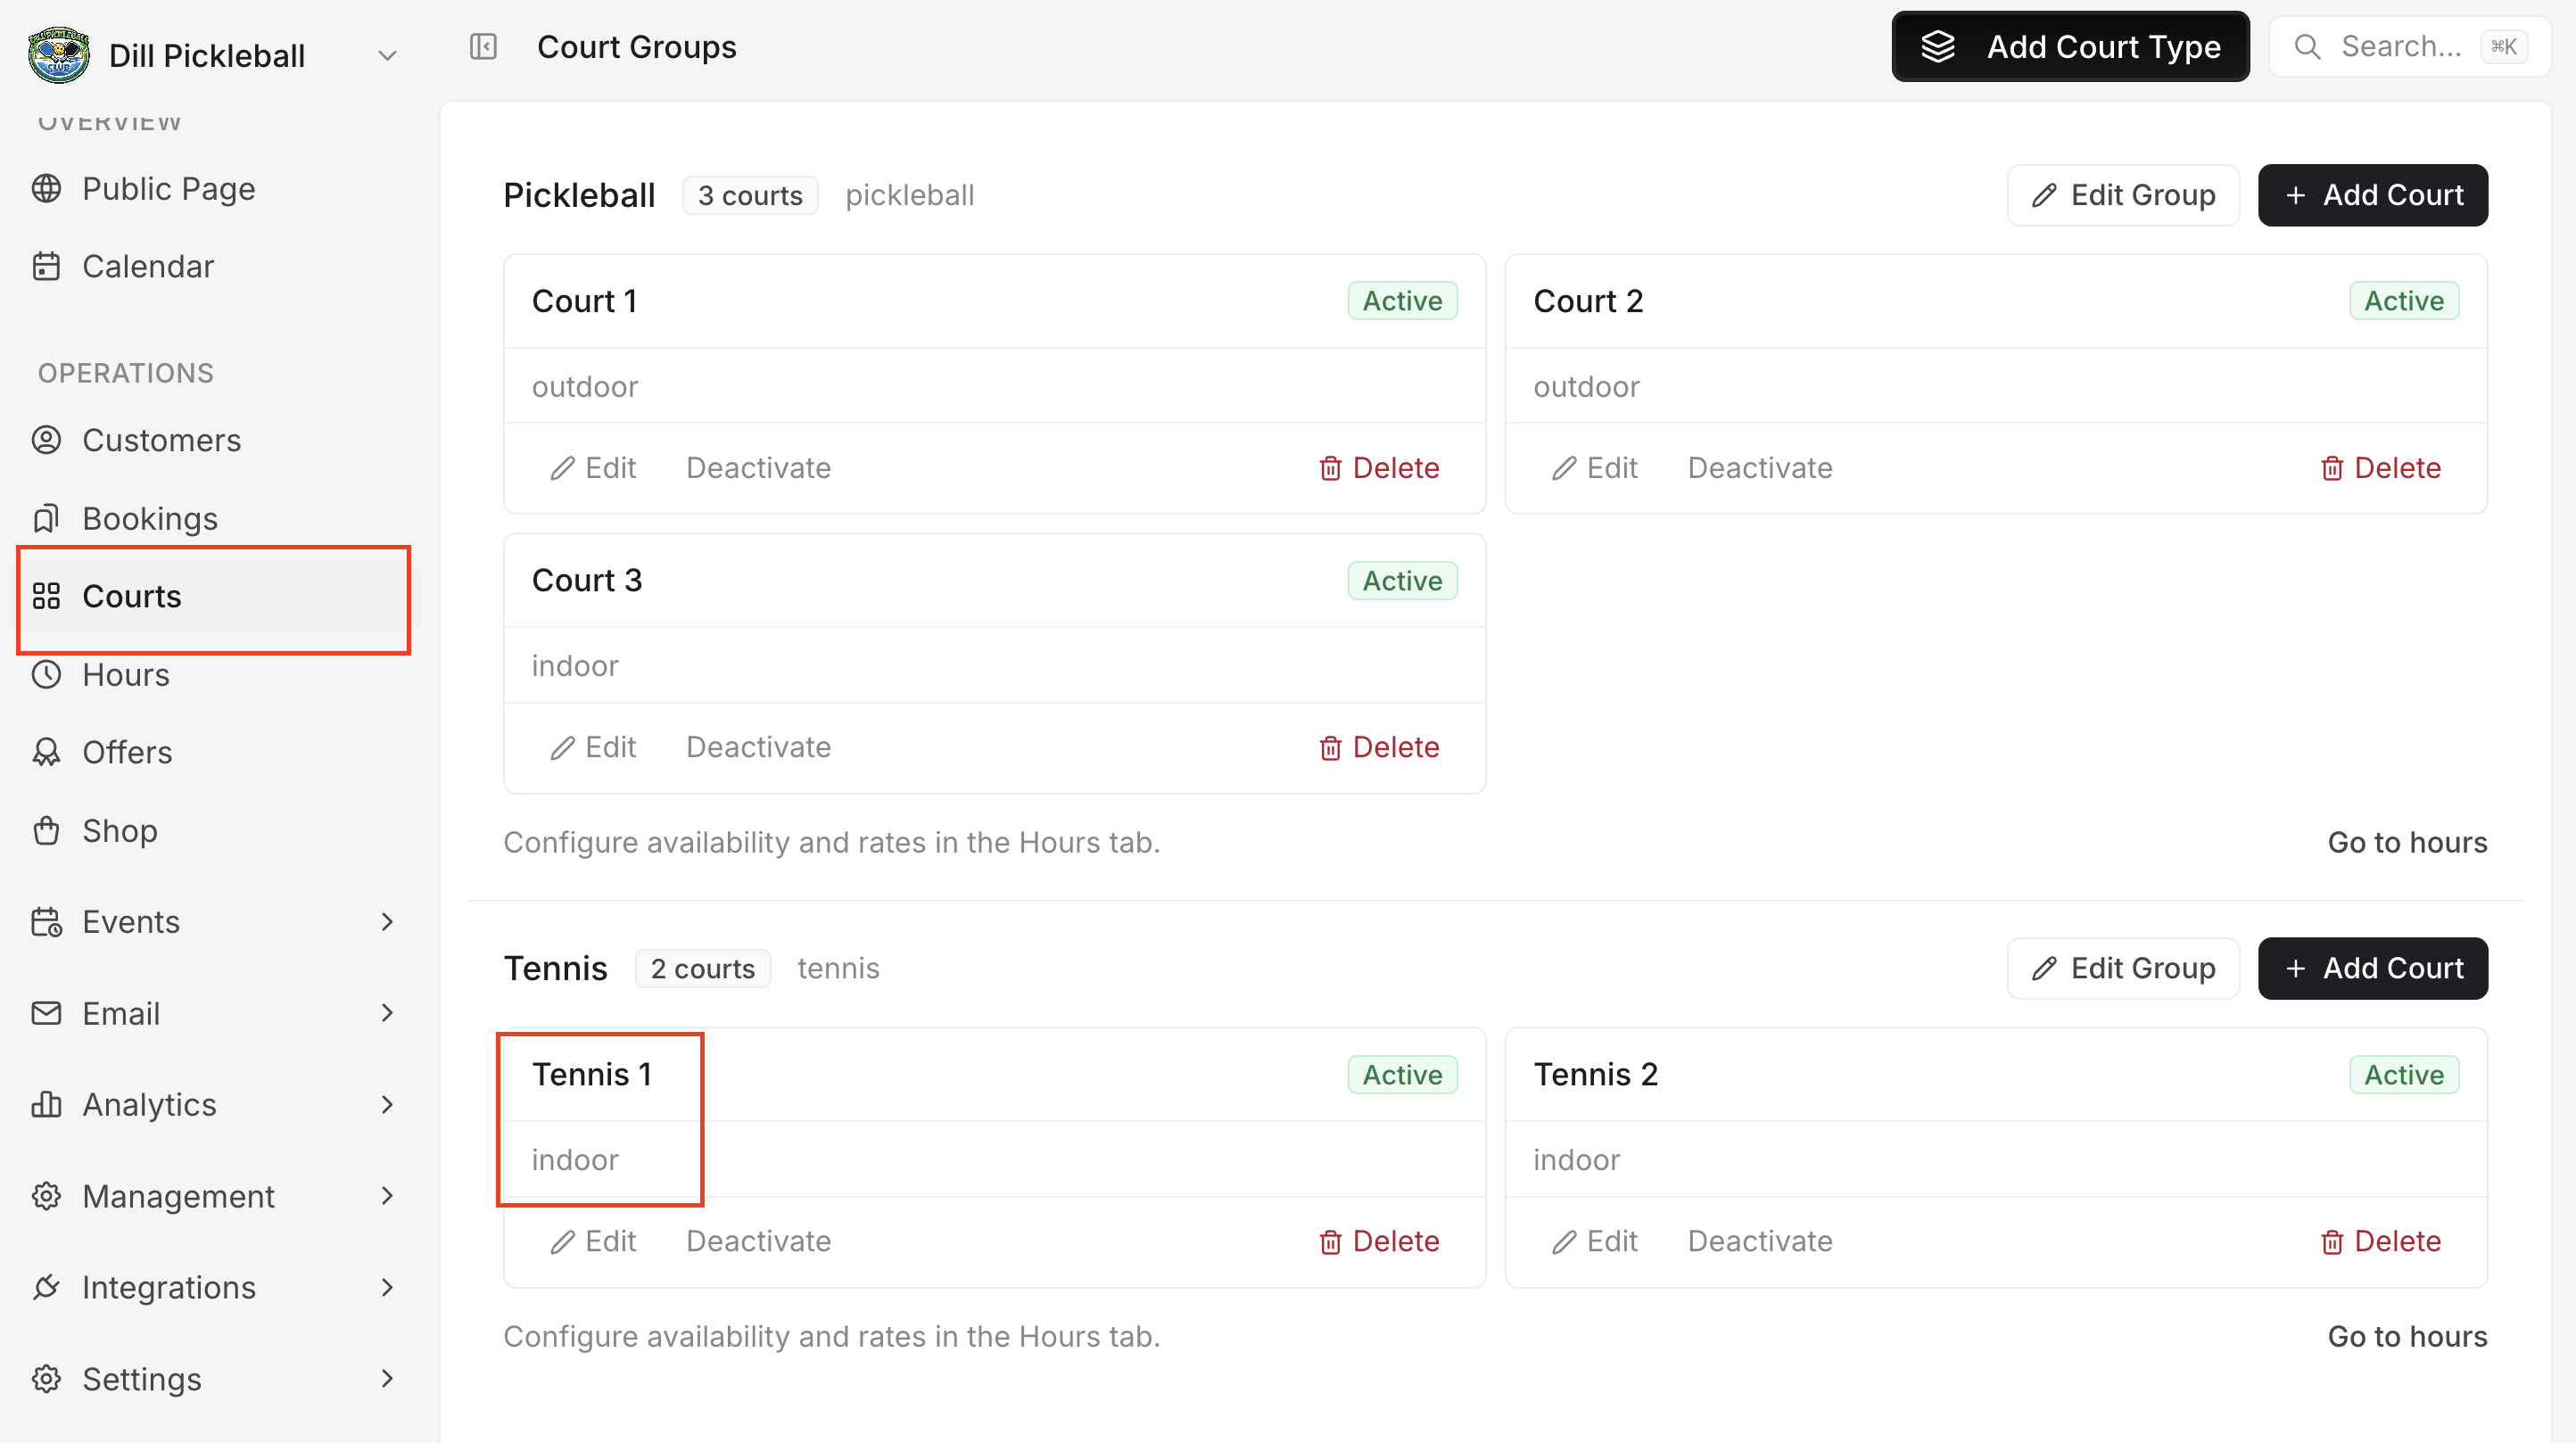Click the Active badge on Tennis 2
This screenshot has height=1443, width=2576.
click(x=2403, y=1074)
